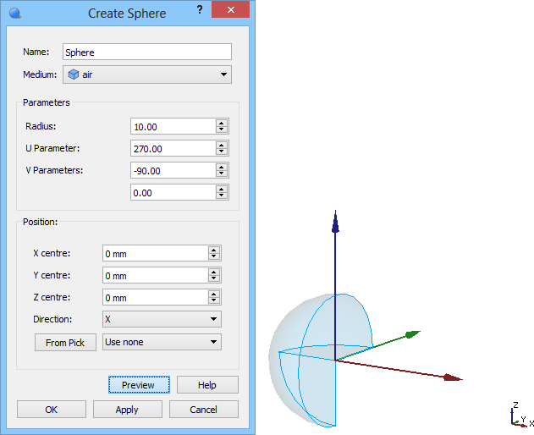
Task: Decrease the Y centre value
Action: (x=214, y=278)
